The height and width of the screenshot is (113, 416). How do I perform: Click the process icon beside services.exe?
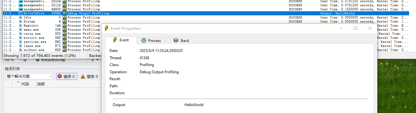pyautogui.click(x=21, y=42)
